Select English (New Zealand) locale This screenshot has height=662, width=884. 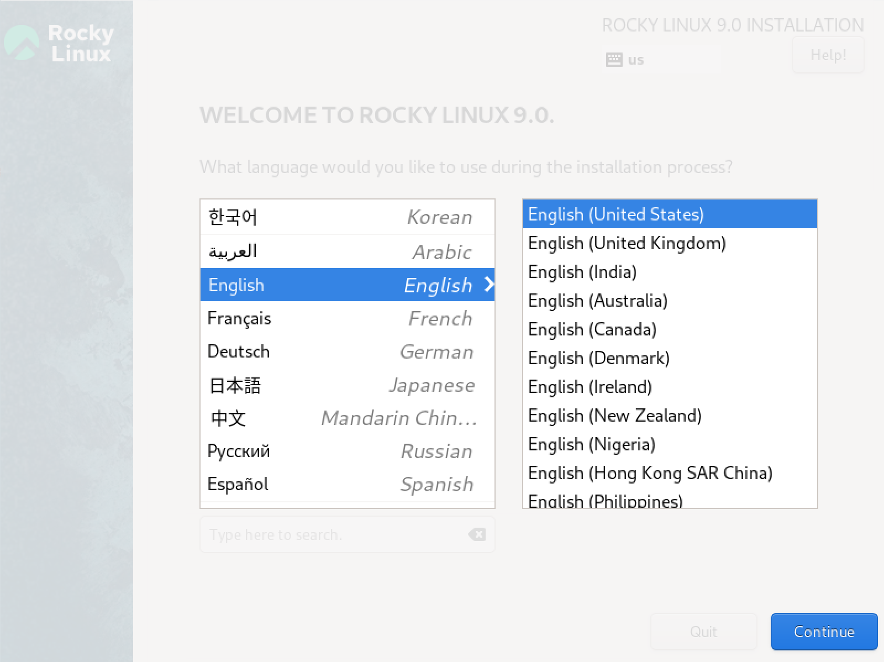[x=670, y=415]
